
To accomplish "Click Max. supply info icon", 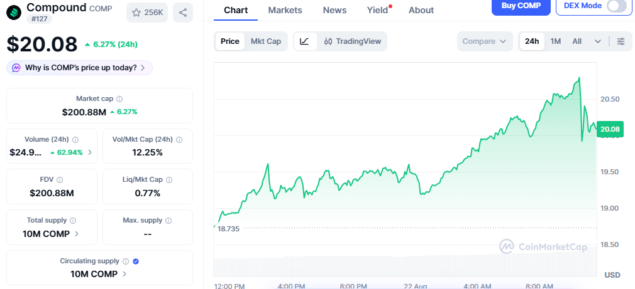I will [x=168, y=221].
